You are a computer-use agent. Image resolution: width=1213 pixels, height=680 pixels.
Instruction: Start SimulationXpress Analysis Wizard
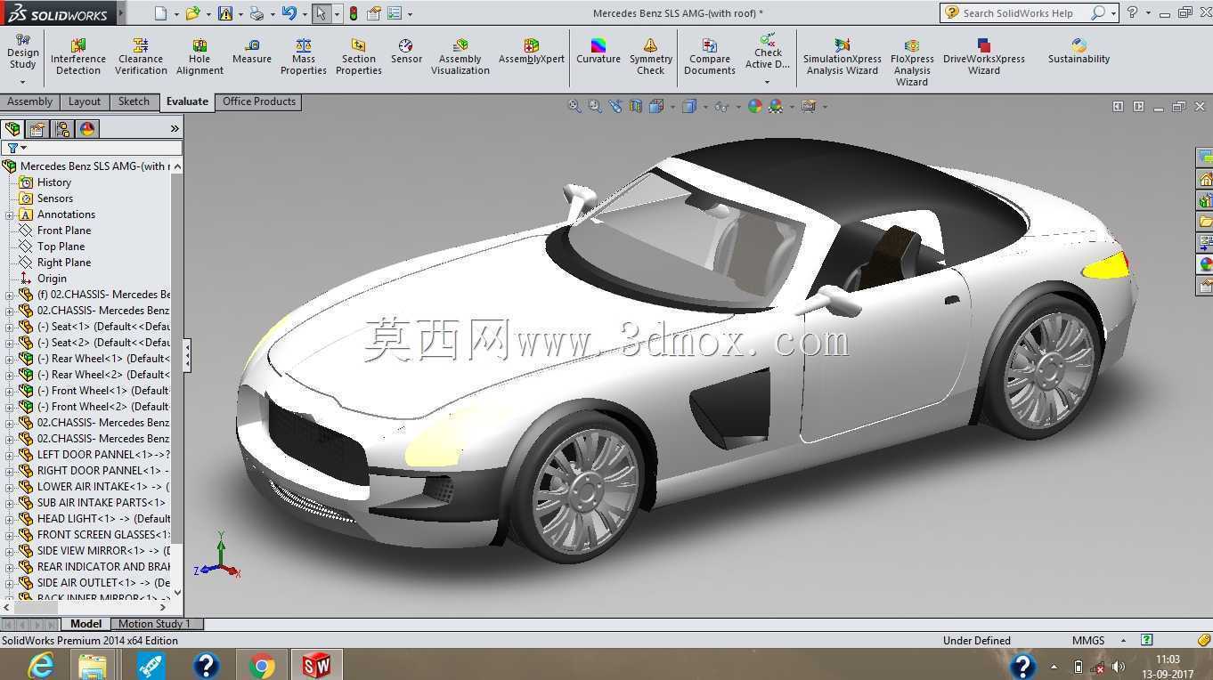pos(843,57)
